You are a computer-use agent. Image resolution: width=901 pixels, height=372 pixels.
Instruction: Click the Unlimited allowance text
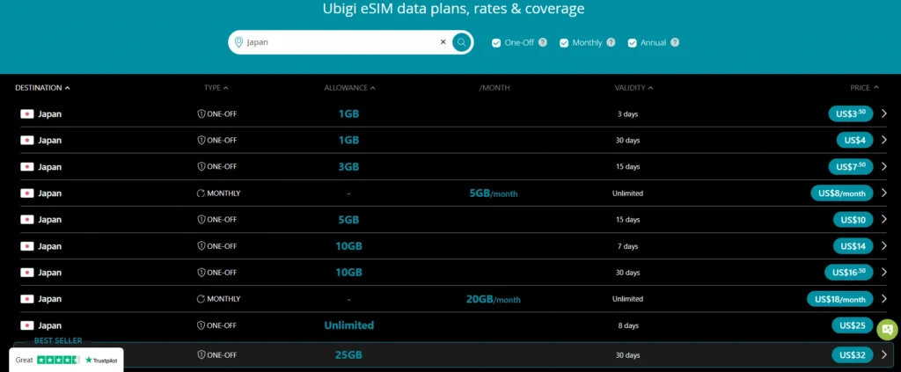click(x=348, y=325)
